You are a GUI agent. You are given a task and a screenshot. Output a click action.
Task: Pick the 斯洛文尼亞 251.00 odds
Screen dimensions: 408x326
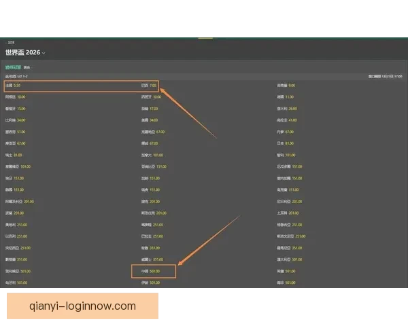(x=291, y=236)
